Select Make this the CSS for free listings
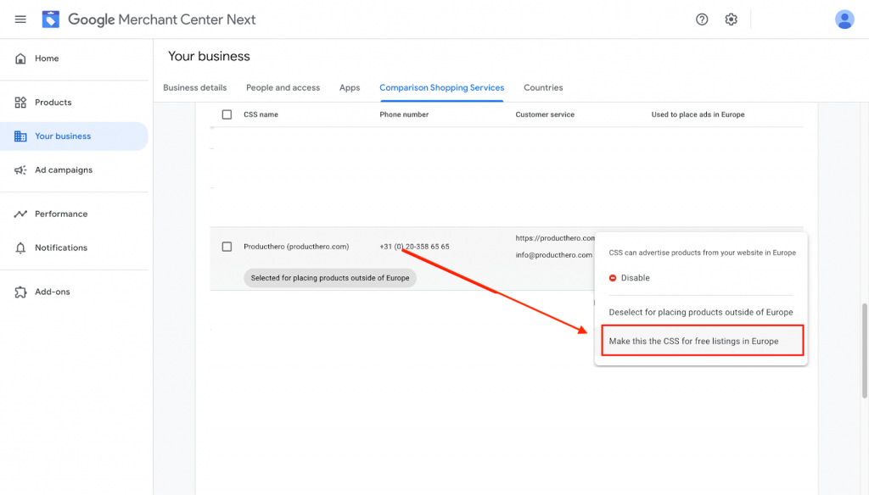This screenshot has width=869, height=495. pyautogui.click(x=702, y=341)
